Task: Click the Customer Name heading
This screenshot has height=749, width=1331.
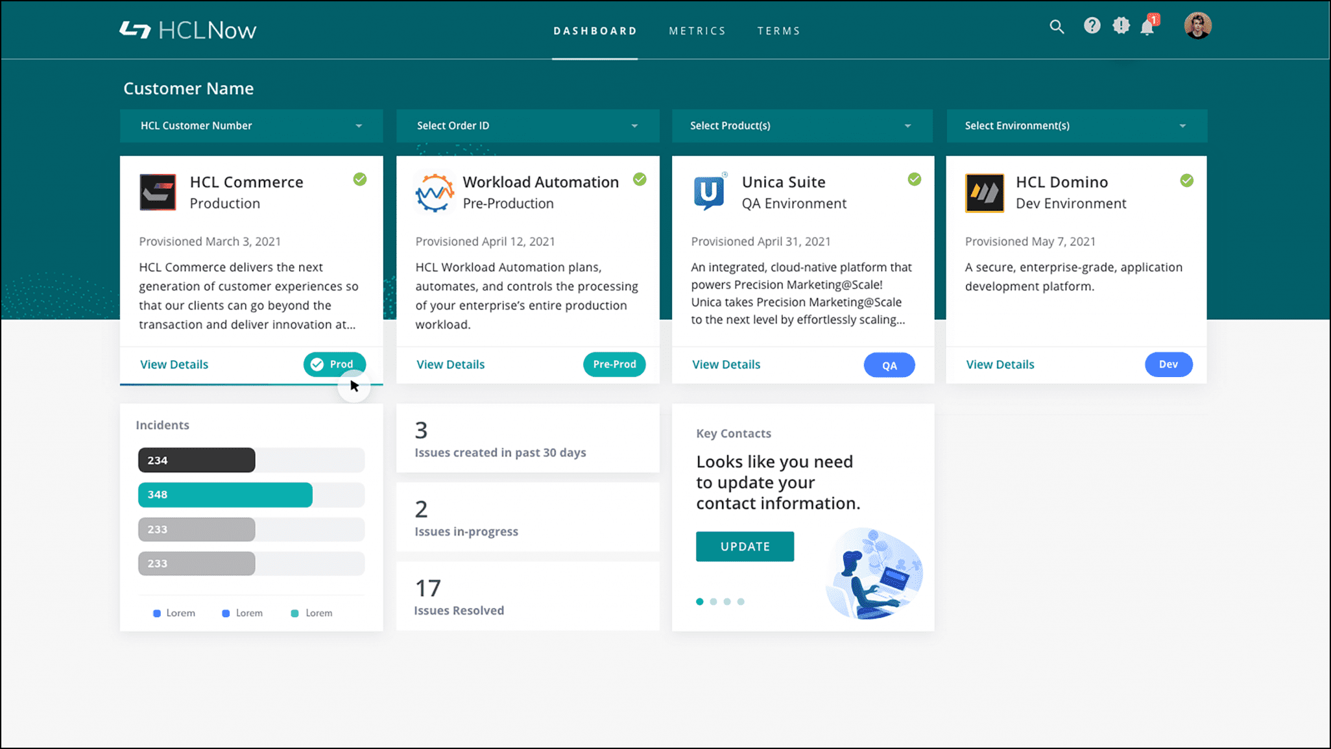Action: [189, 88]
